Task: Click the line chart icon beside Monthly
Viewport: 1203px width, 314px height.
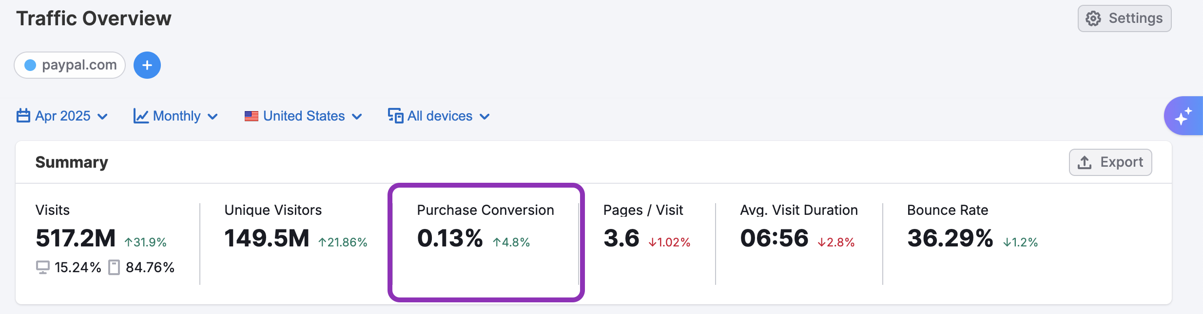Action: point(141,116)
